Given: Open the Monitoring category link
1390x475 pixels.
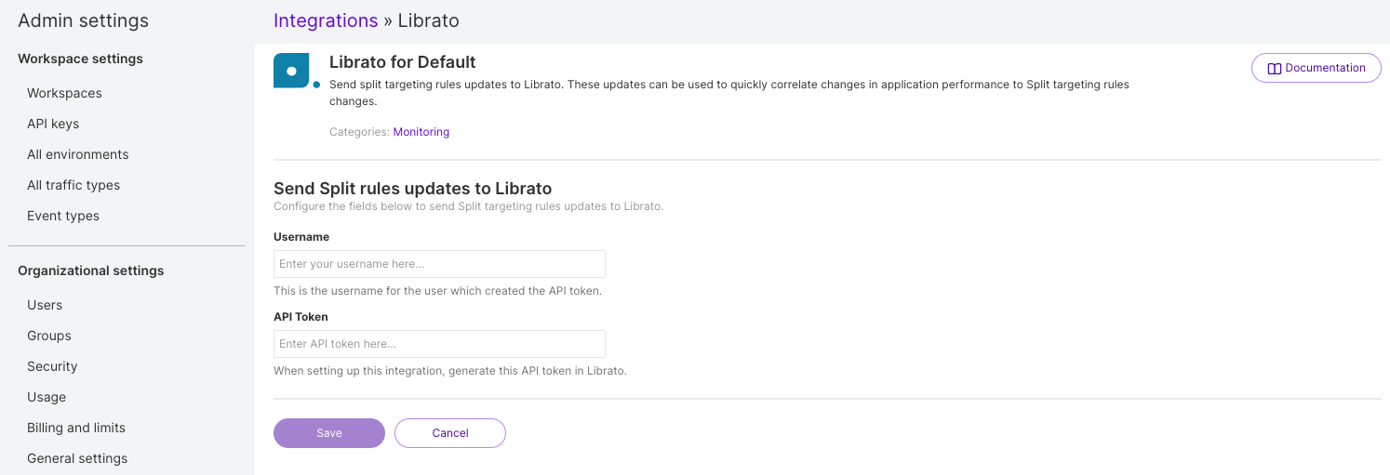Looking at the screenshot, I should click(x=421, y=132).
